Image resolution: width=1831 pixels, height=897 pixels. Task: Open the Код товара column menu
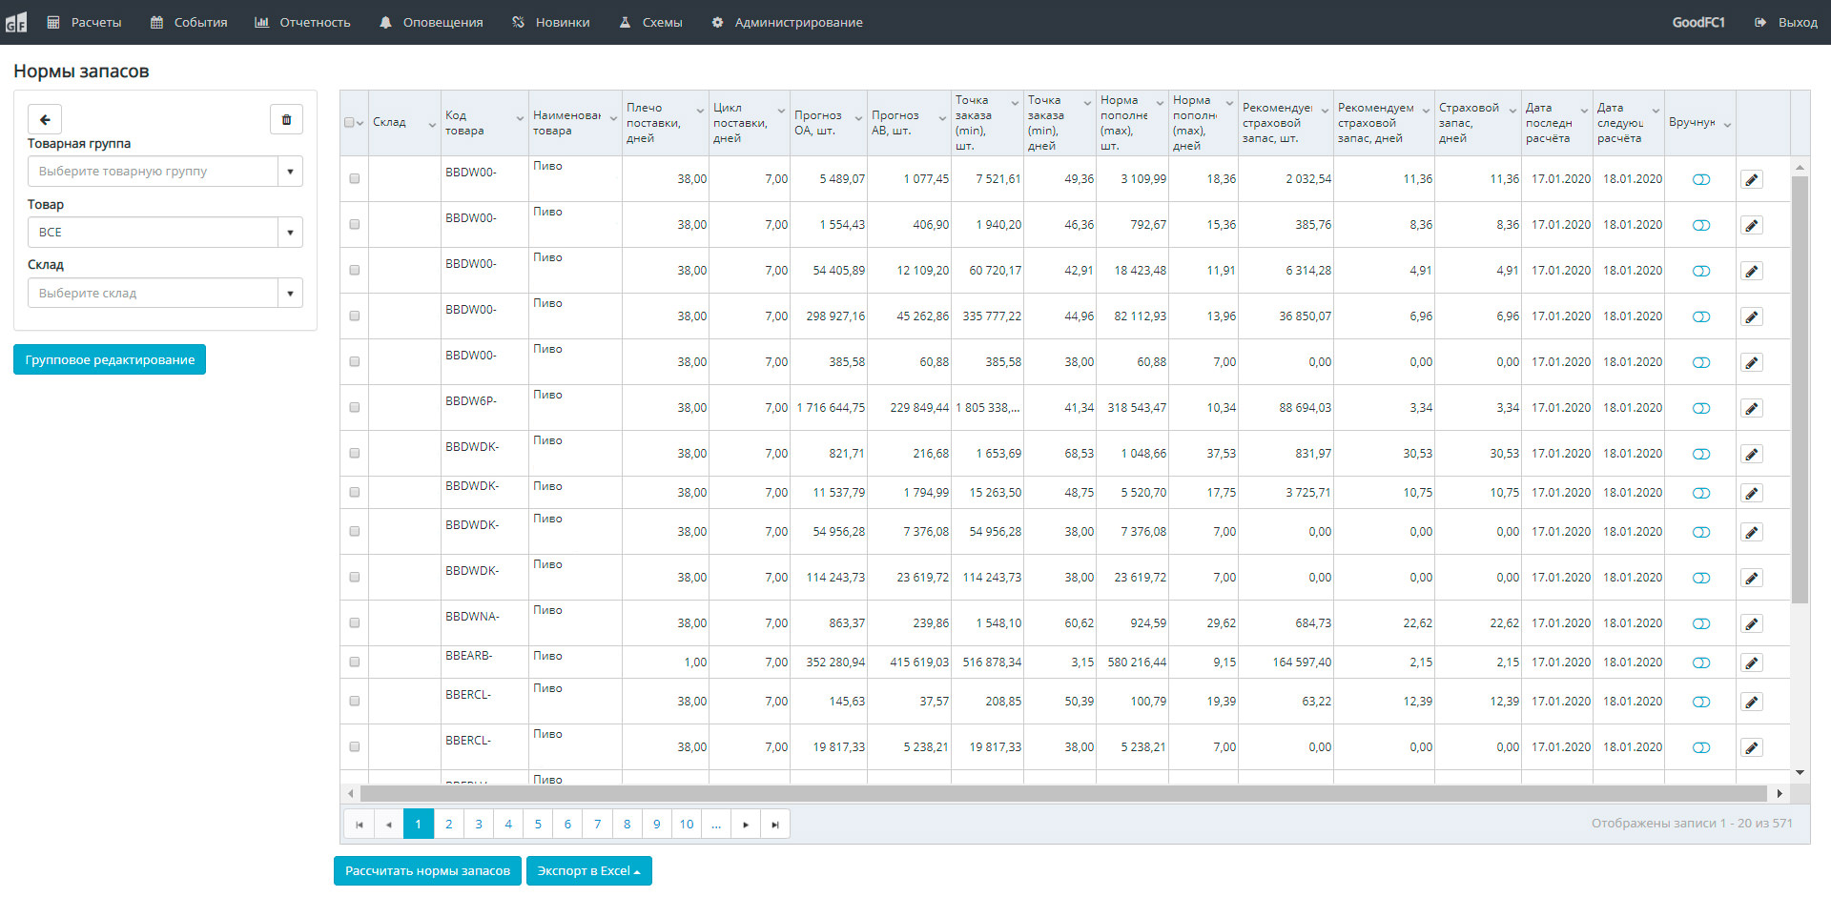point(520,117)
